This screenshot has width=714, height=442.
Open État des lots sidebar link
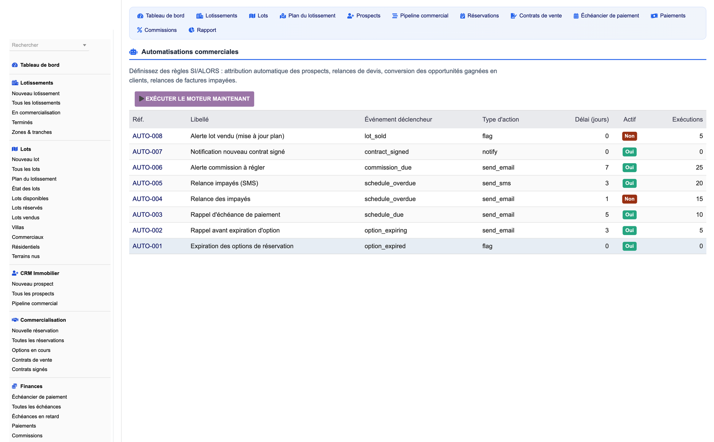(x=26, y=189)
